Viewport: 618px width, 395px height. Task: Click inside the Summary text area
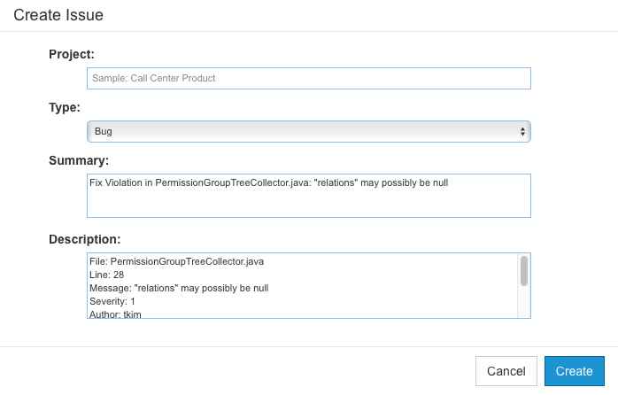click(x=309, y=196)
